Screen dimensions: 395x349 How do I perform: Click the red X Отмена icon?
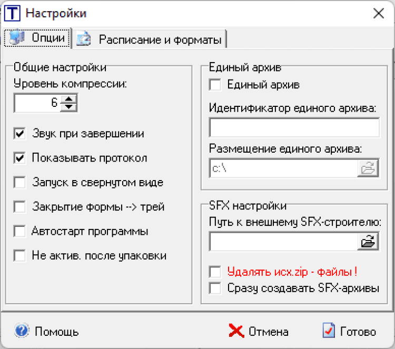pos(236,331)
